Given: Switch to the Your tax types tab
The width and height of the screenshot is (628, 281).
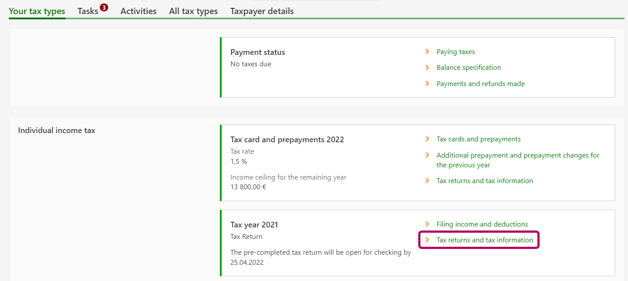Looking at the screenshot, I should click(x=37, y=11).
